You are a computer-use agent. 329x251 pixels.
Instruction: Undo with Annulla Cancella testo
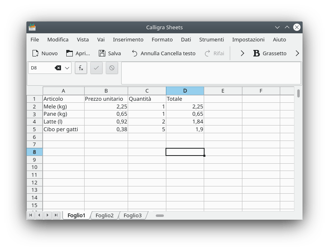point(135,53)
